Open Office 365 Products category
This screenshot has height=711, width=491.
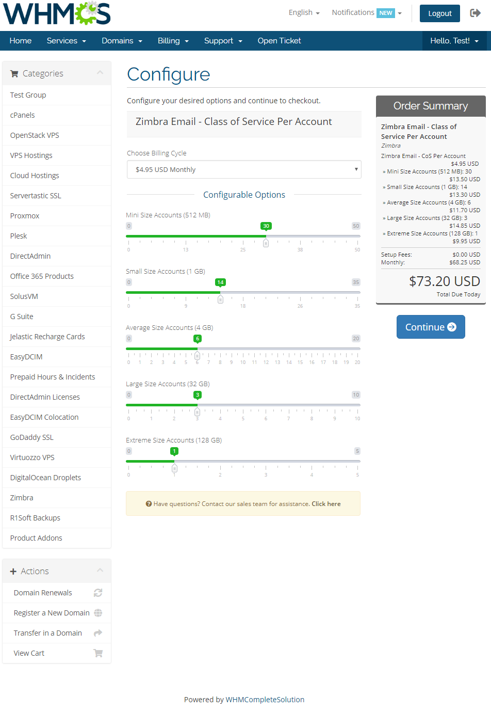point(57,276)
